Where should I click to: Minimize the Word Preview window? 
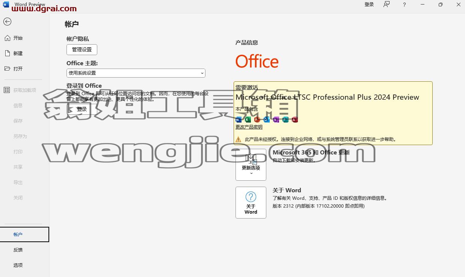(x=423, y=4)
